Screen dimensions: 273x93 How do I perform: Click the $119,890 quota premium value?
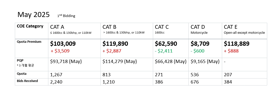click(115, 44)
